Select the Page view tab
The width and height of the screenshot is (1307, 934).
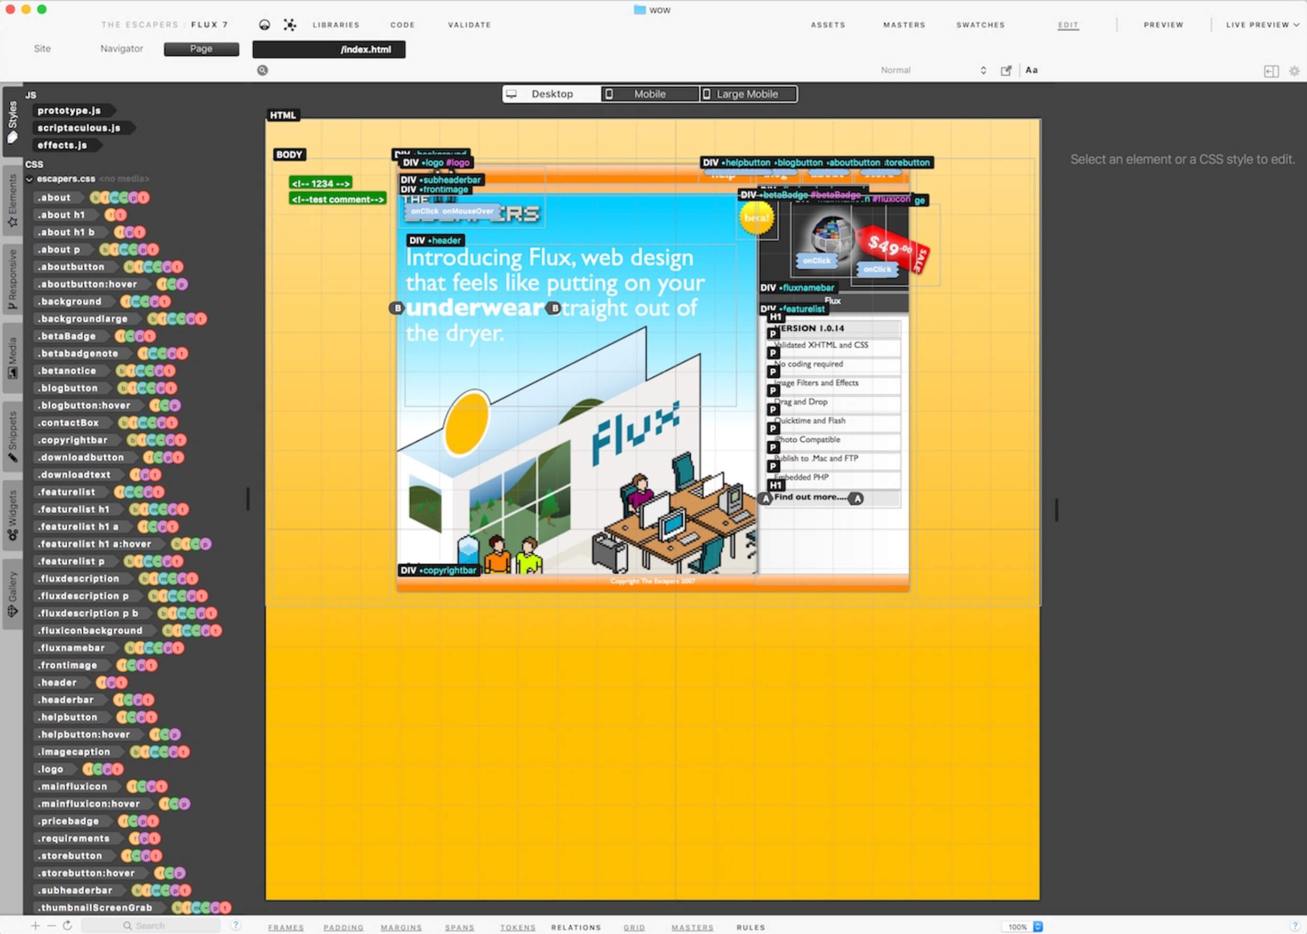201,49
